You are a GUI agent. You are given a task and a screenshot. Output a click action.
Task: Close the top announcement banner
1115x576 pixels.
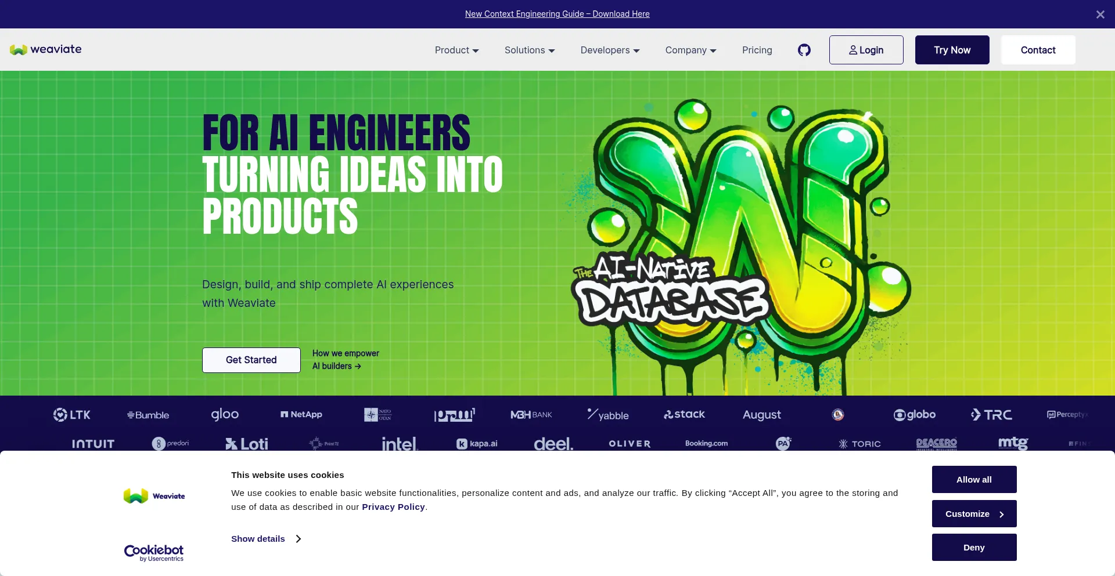(x=1100, y=15)
